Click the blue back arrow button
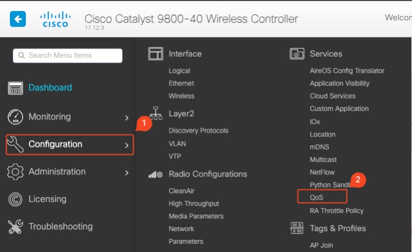Image resolution: width=412 pixels, height=252 pixels. tap(18, 19)
